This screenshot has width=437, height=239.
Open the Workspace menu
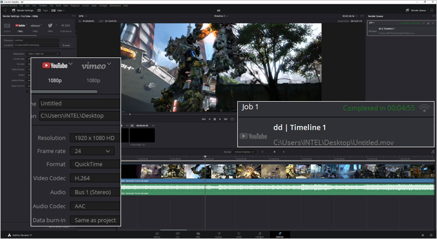pos(115,6)
